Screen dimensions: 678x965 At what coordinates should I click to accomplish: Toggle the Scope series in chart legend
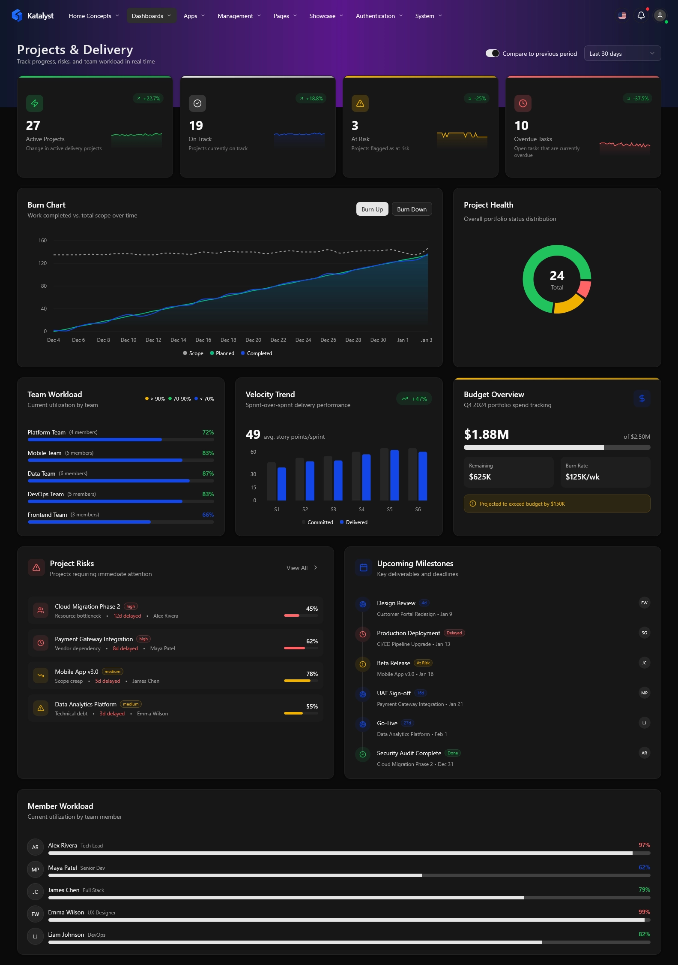193,353
